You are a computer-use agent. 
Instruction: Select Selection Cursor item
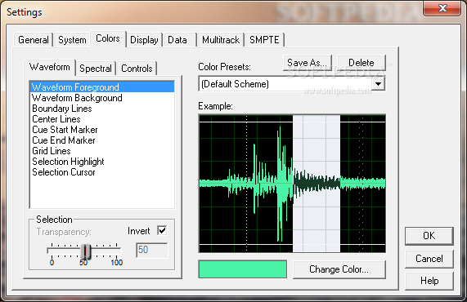coord(102,172)
